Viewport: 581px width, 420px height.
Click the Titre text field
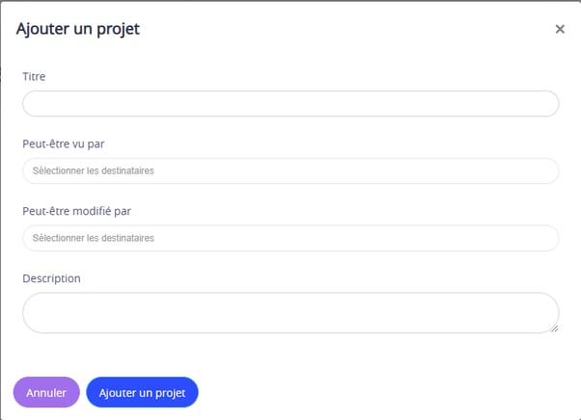290,103
